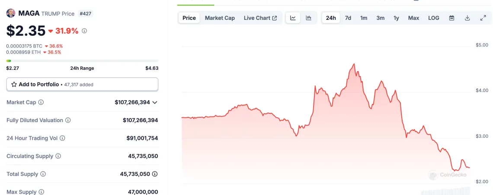This screenshot has width=493, height=195.
Task: Click info icon beside 24 Hour Trading Vol
Action: click(x=62, y=138)
